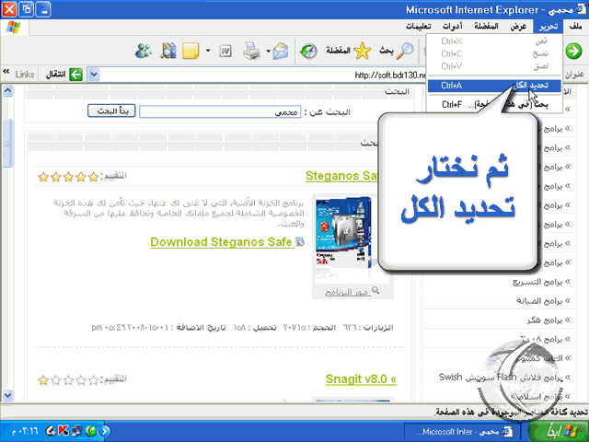Screen dimensions: 589x442
Task: Open the Steganos Safe title link
Action: 341,176
